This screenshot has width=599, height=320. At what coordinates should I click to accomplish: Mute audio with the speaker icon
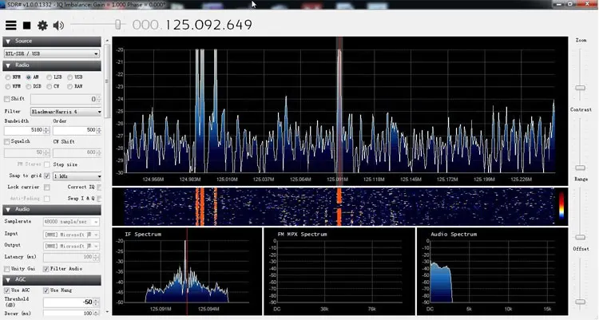58,26
